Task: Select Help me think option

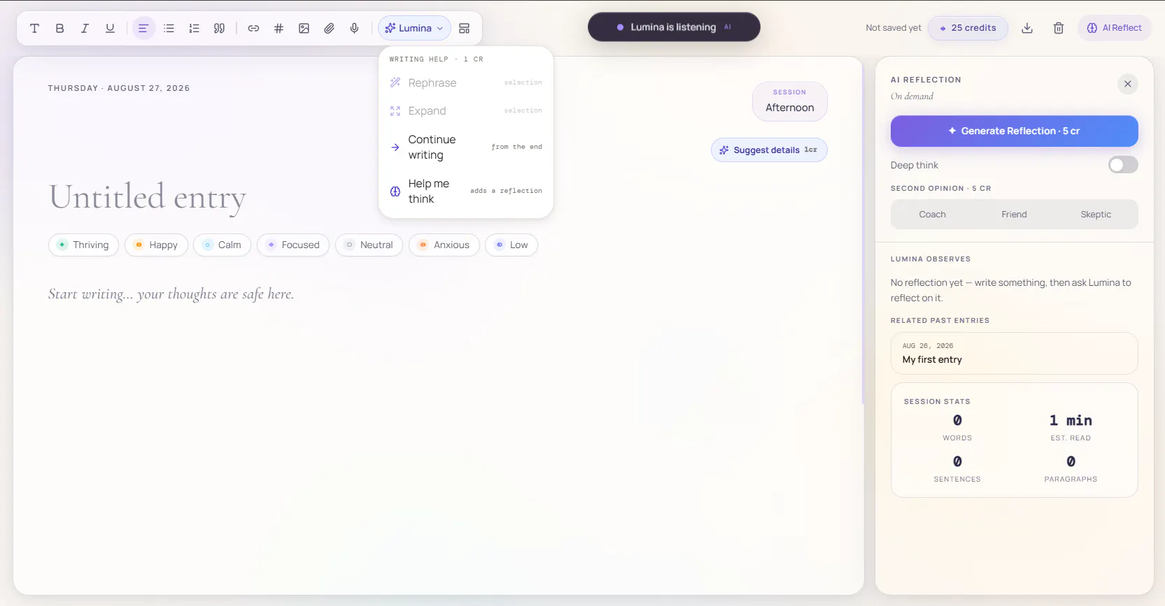Action: 466,192
